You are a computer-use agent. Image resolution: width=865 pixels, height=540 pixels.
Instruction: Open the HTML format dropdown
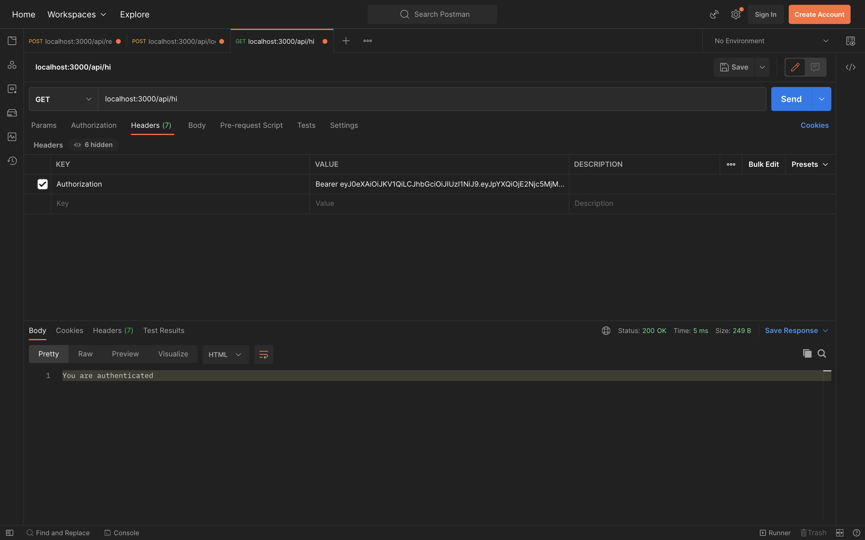pos(225,355)
